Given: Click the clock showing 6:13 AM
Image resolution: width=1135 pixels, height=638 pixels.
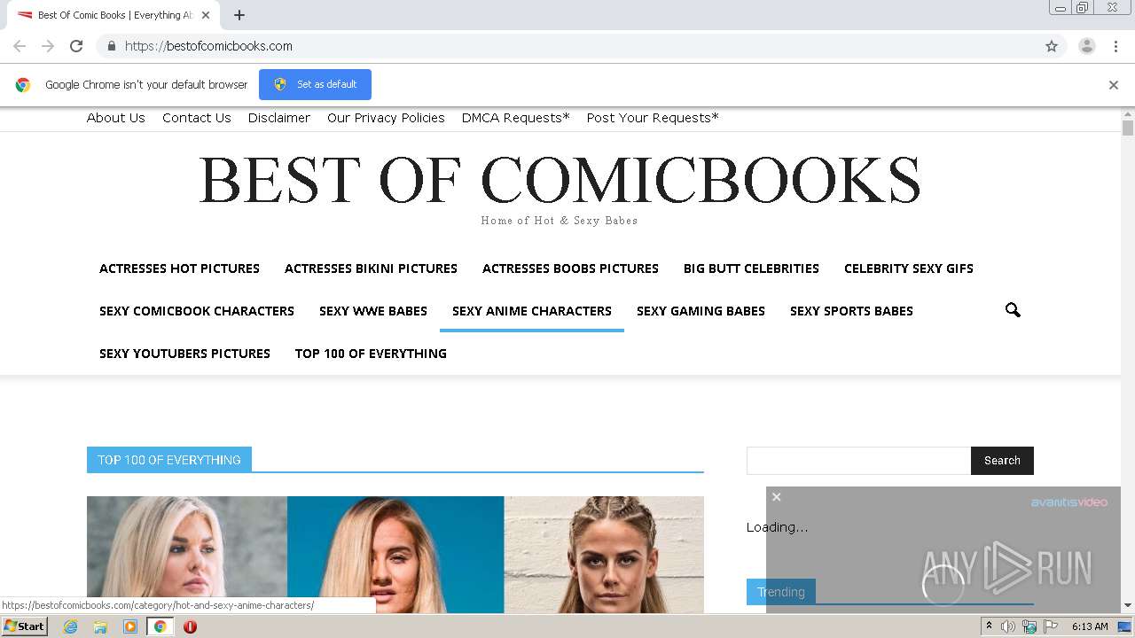Looking at the screenshot, I should tap(1090, 626).
